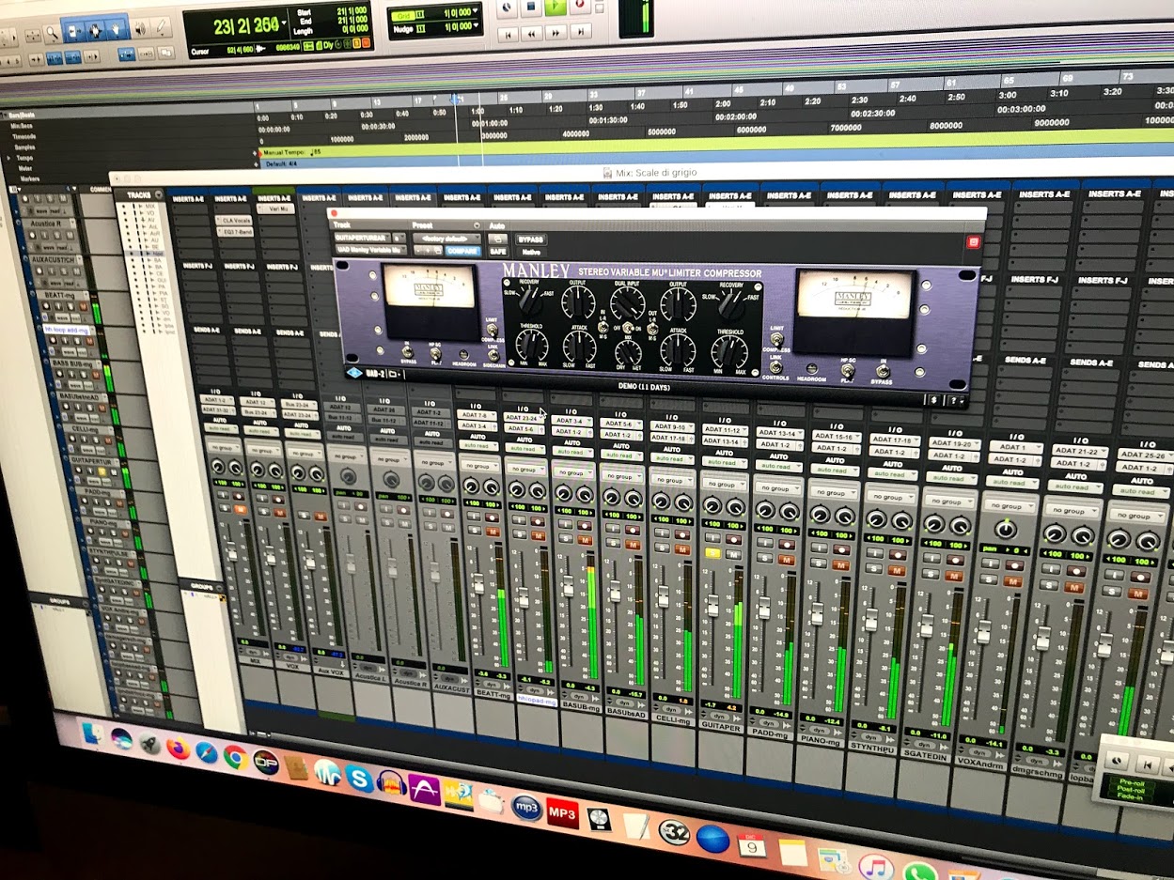Click the Dry/Wet Mix knob

[629, 353]
